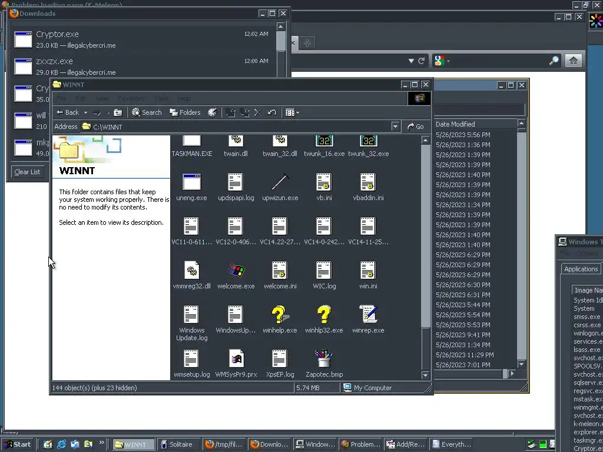The height and width of the screenshot is (452, 603).
Task: Select the win.ini file icon
Action: coord(368,270)
